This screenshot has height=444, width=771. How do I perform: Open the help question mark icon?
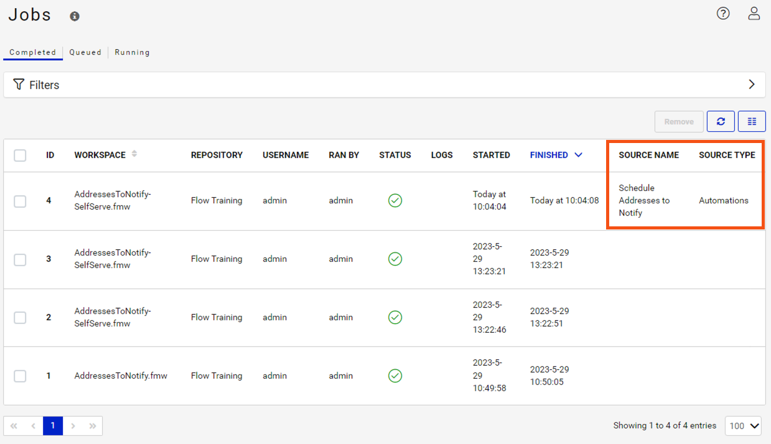(722, 13)
